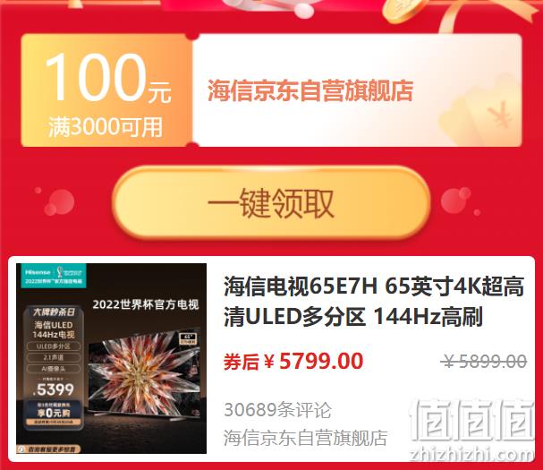Open 海信京东自营旗舰店 coupon store name
The height and width of the screenshot is (470, 543).
pyautogui.click(x=310, y=90)
